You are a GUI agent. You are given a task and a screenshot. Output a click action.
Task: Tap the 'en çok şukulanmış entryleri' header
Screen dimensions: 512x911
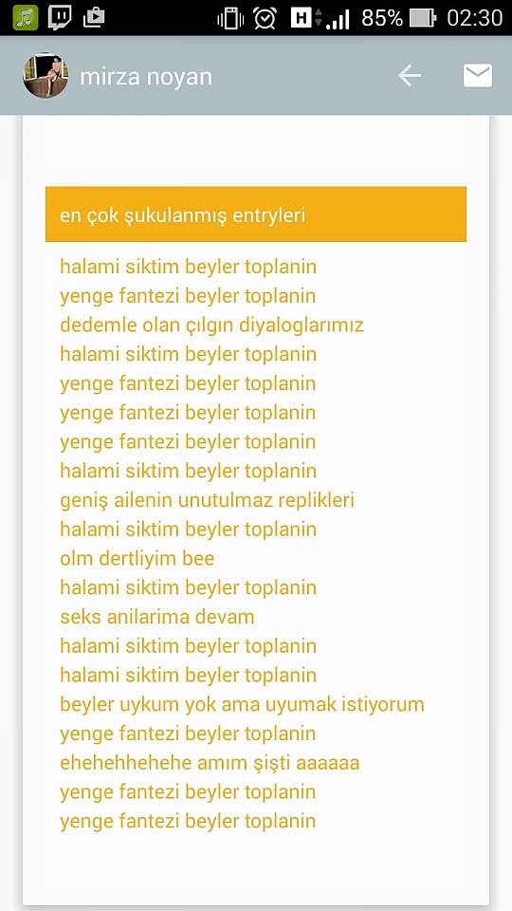[x=256, y=214]
